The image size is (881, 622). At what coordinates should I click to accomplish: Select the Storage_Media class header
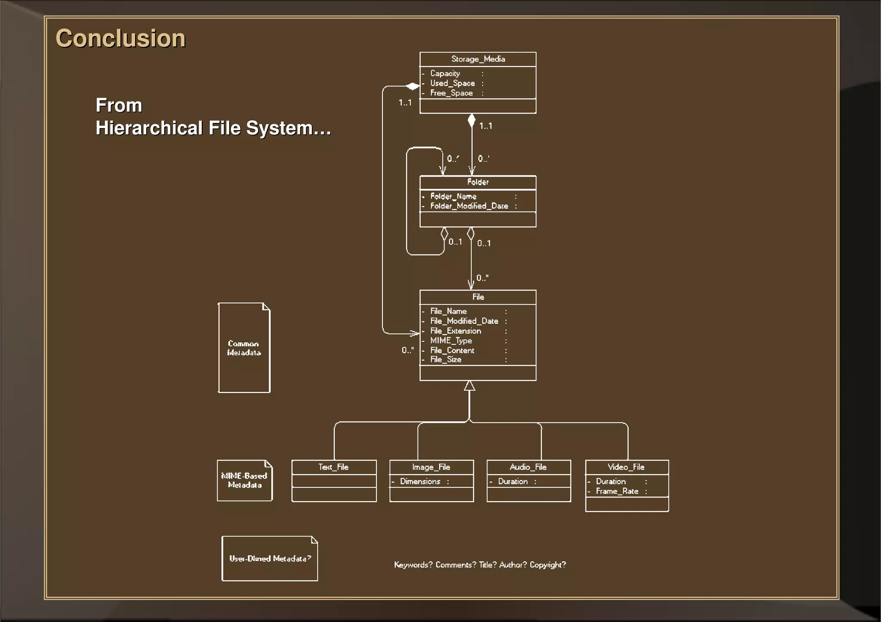pyautogui.click(x=477, y=59)
